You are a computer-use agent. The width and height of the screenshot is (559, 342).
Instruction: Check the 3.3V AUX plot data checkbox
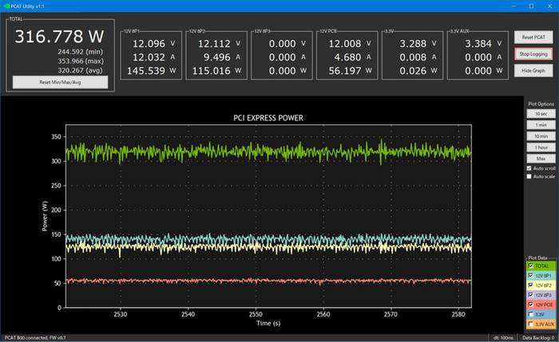[x=530, y=324]
